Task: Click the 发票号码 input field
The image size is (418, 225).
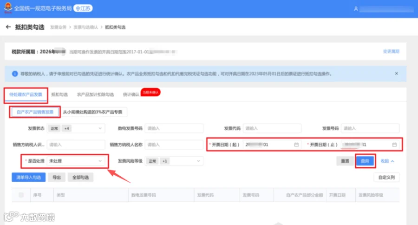Action: (370, 128)
